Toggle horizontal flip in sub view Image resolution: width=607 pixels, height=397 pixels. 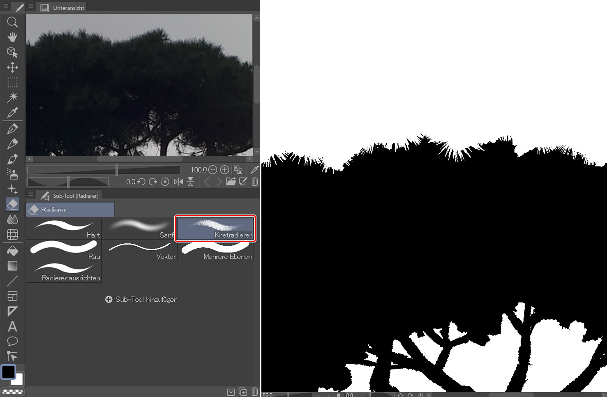pos(178,182)
